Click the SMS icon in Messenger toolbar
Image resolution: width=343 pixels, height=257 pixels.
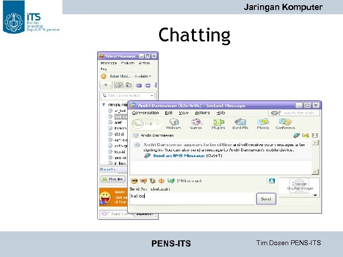click(148, 85)
